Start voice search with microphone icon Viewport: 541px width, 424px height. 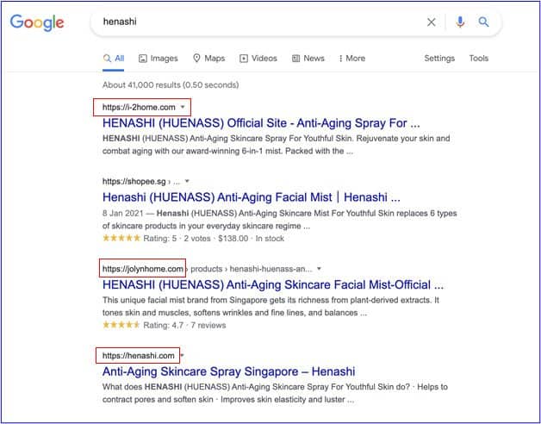460,22
